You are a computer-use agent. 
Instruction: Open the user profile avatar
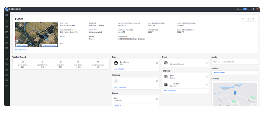[258, 9]
